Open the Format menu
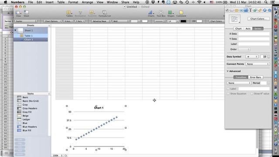 tap(73, 2)
